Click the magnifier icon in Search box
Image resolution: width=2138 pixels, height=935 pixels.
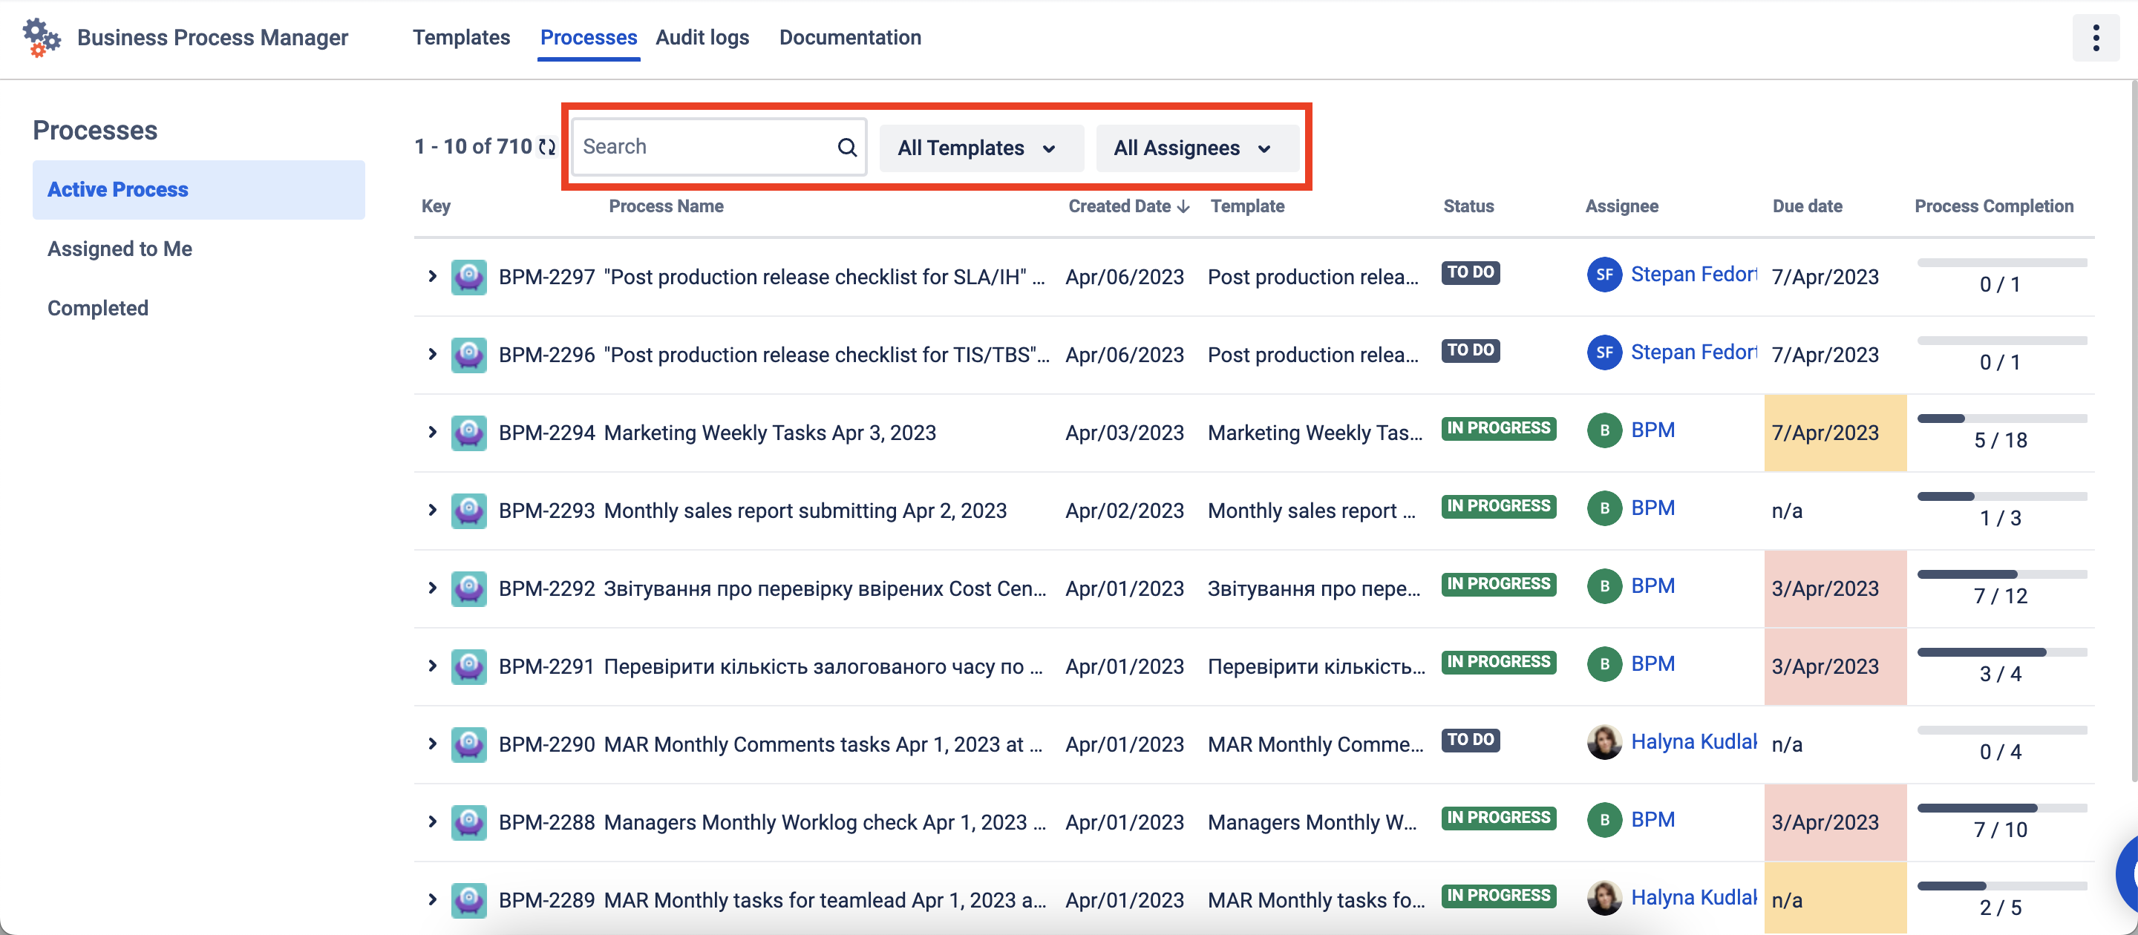(x=846, y=147)
